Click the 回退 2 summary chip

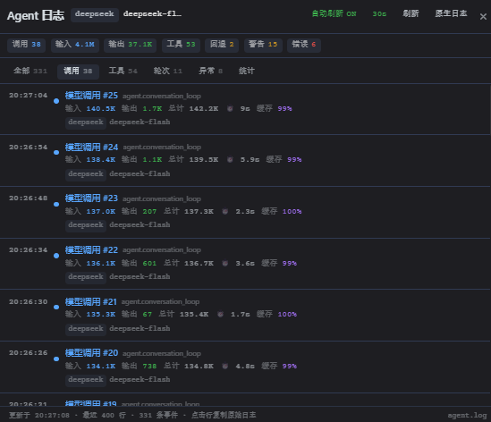(222, 45)
